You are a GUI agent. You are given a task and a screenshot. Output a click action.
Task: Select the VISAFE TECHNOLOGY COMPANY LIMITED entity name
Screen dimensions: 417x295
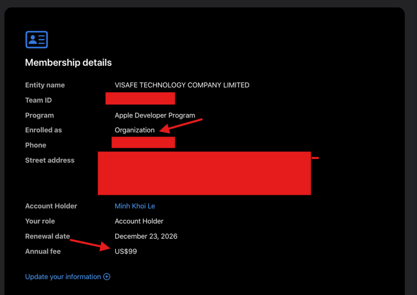point(182,85)
